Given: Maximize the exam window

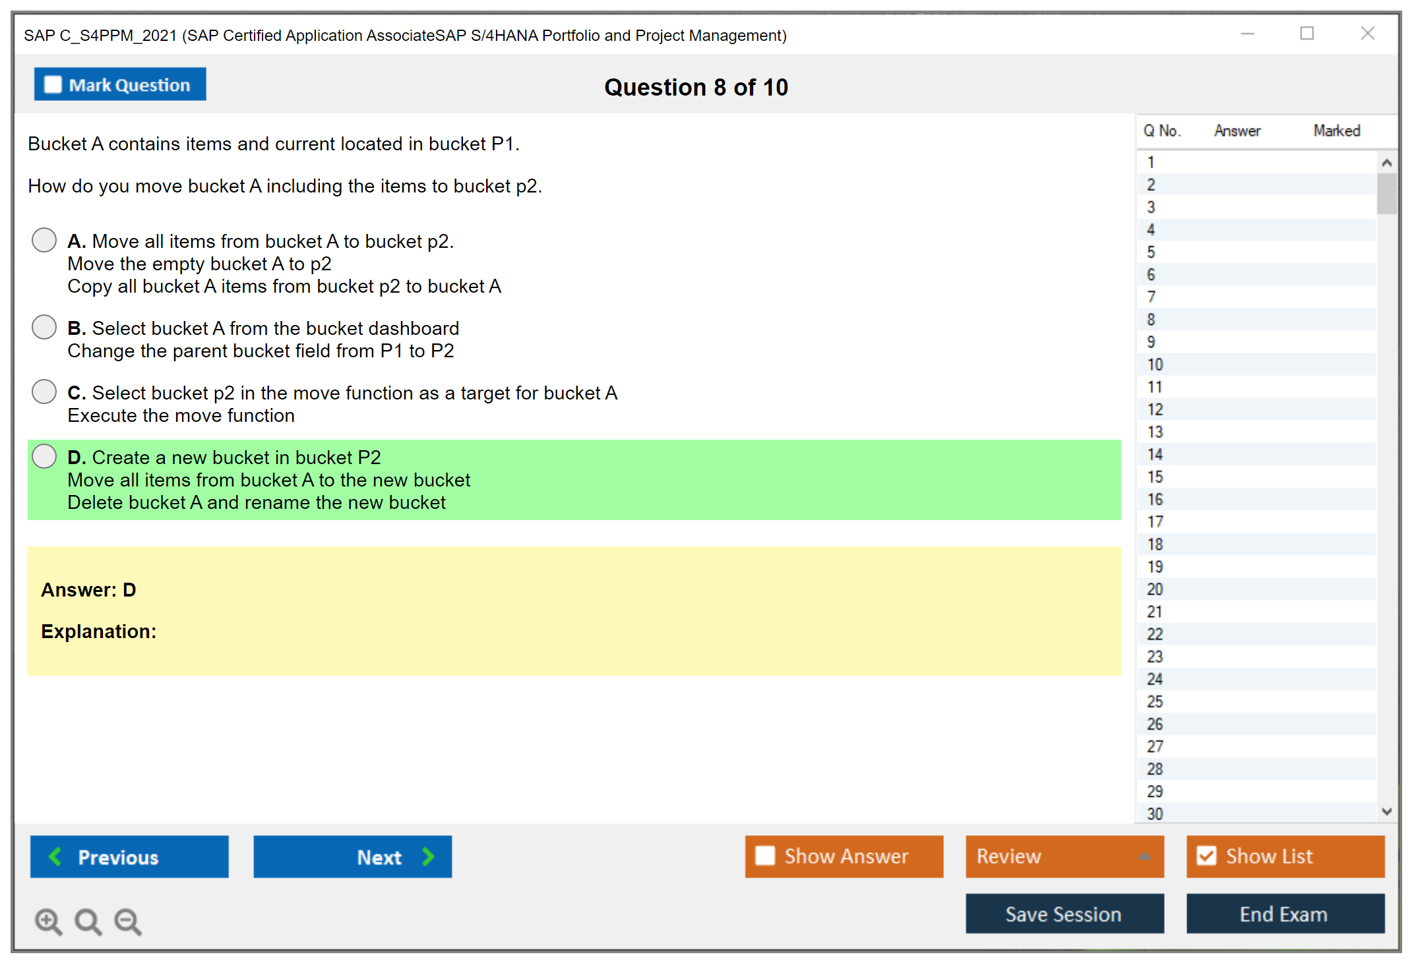Looking at the screenshot, I should [1307, 34].
